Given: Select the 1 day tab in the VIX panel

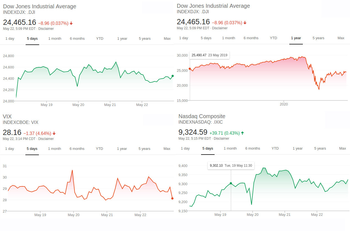Looking at the screenshot, I should click(10, 149).
